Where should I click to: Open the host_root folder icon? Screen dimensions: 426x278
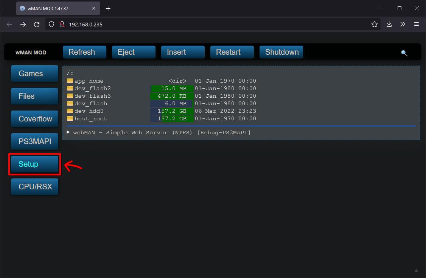pyautogui.click(x=70, y=118)
